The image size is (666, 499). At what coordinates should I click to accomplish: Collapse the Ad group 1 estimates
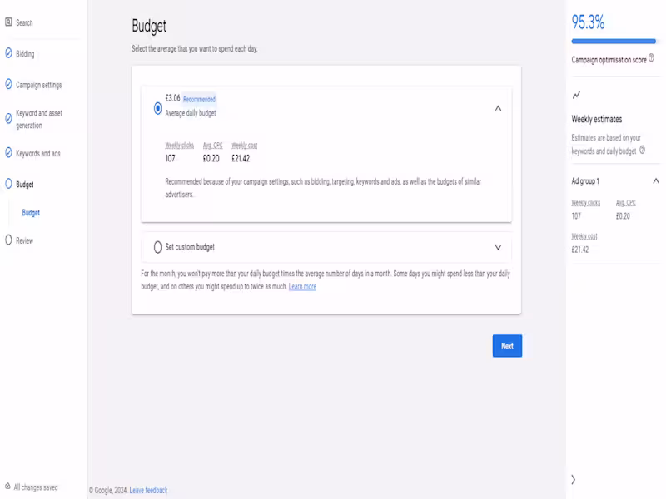pyautogui.click(x=656, y=181)
